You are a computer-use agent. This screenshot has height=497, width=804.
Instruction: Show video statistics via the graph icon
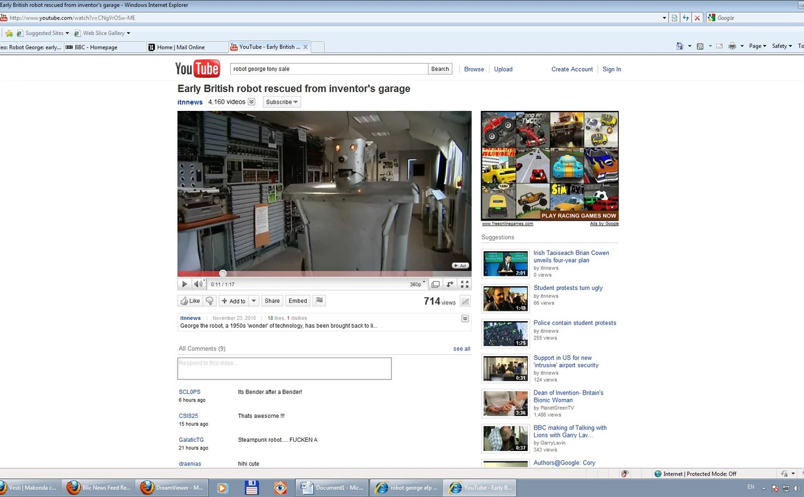click(465, 302)
